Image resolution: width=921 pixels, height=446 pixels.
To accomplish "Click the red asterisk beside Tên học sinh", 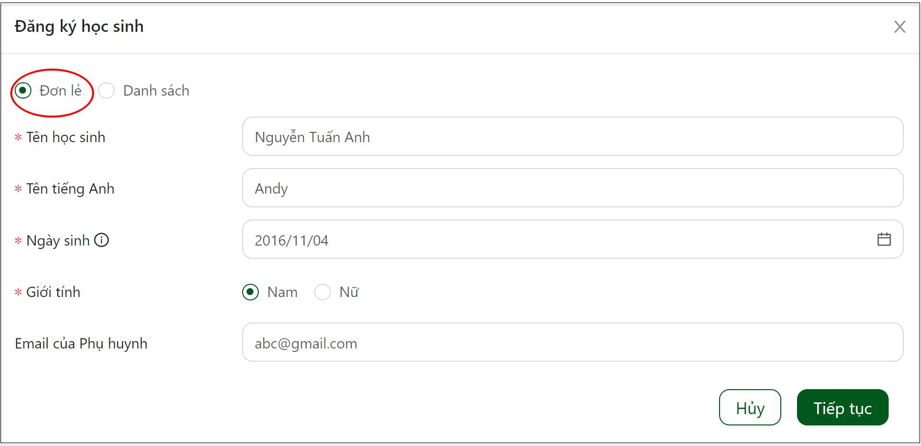I will pos(18,137).
